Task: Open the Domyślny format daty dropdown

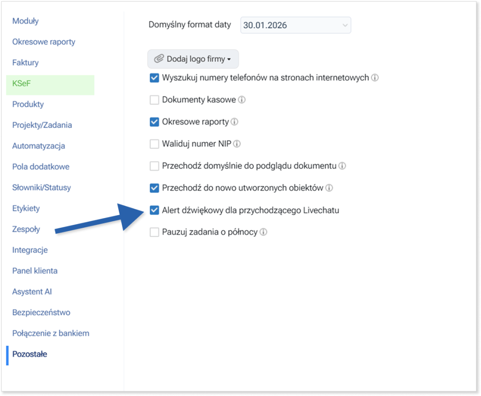Action: [x=295, y=25]
